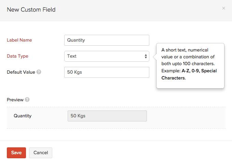This screenshot has height=161, width=232.
Task: Click the help icon beside Default Value
Action: click(x=39, y=72)
